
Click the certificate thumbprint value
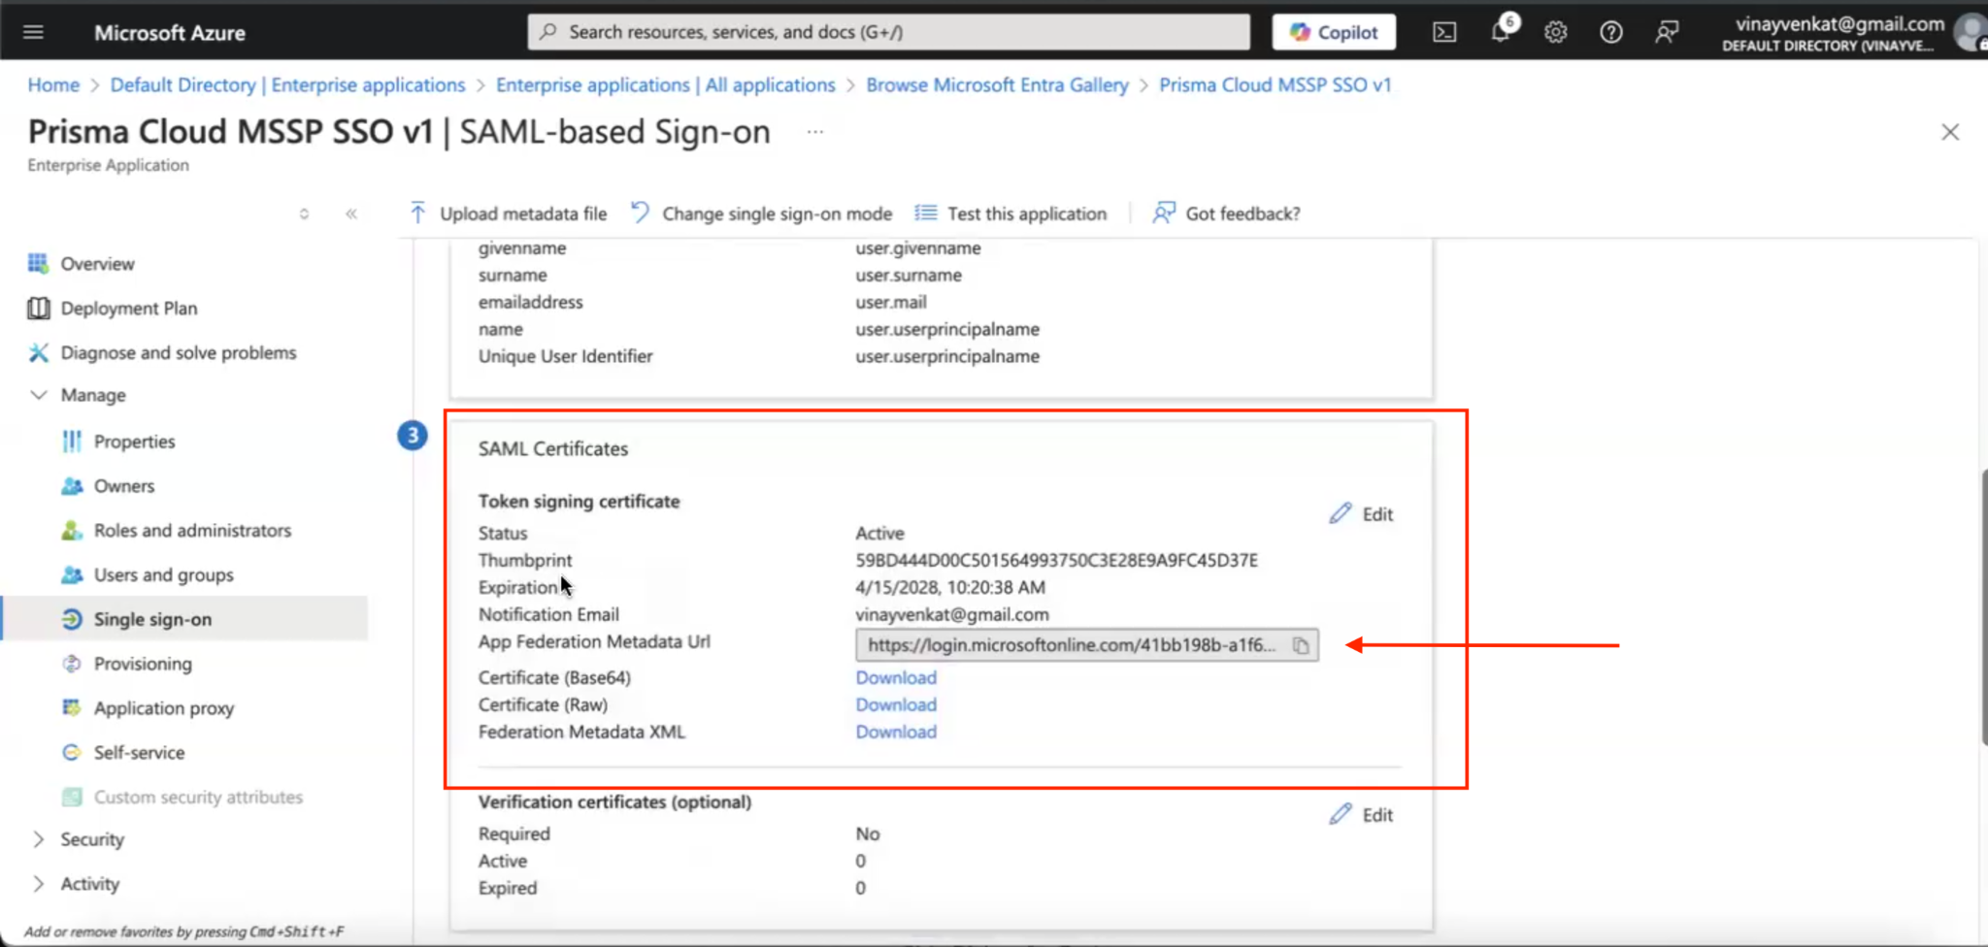(1056, 560)
